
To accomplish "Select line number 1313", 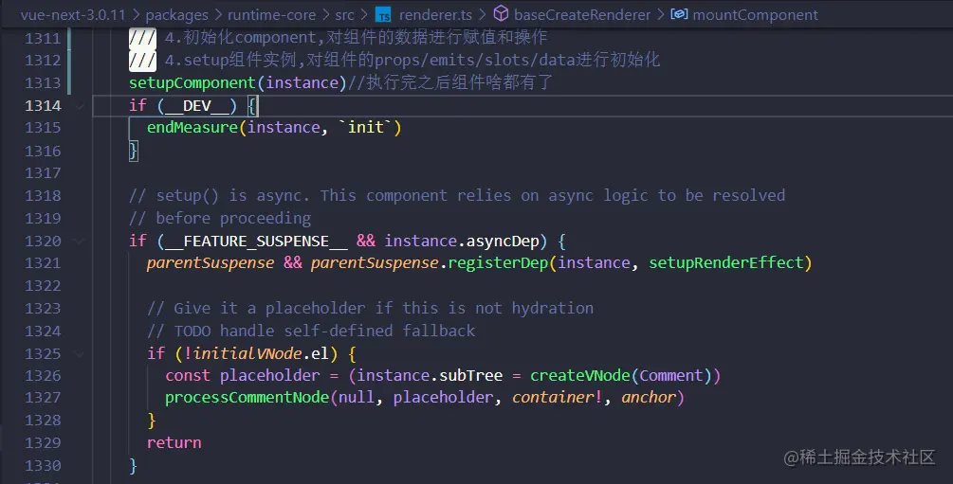I will point(43,82).
